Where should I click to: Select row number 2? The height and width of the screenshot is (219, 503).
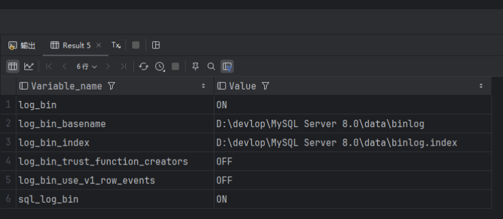(8, 123)
